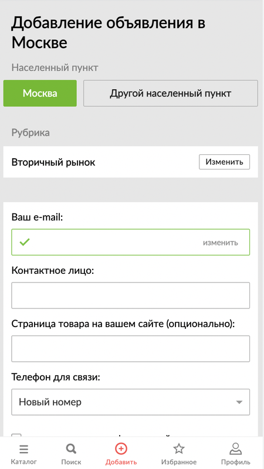The image size is (264, 469).
Task: Click the Ваш e-mail label
Action: (37, 217)
